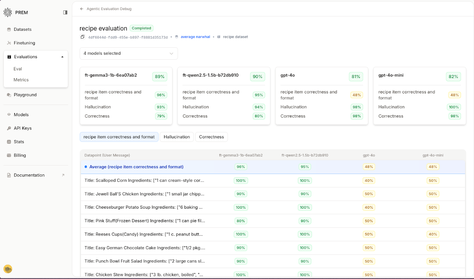Select the back arrow to leave evaluation debug
Image resolution: width=474 pixels, height=279 pixels.
pyautogui.click(x=81, y=9)
